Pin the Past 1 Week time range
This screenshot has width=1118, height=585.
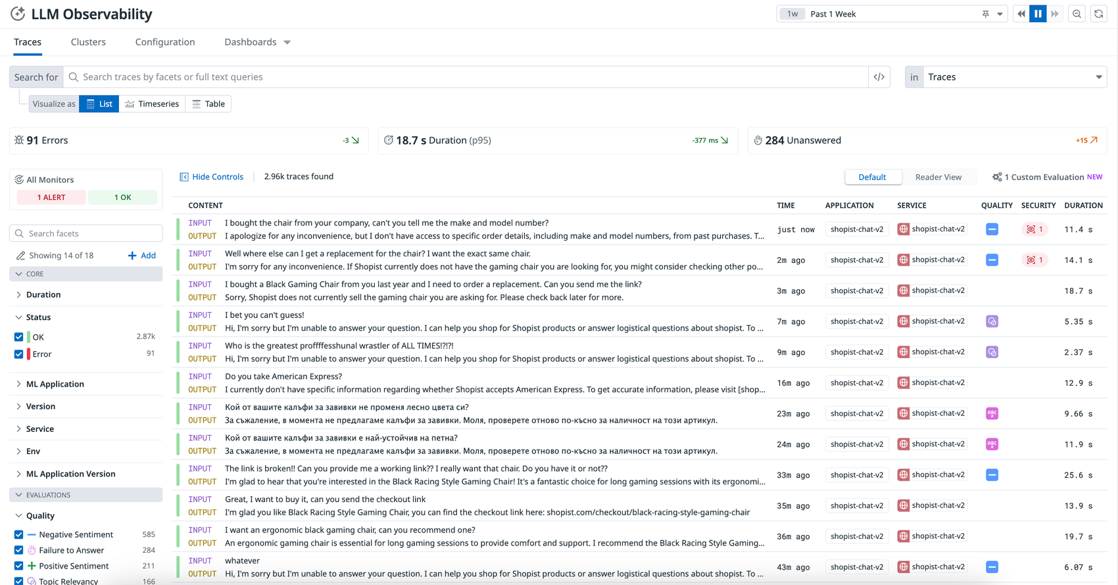[x=985, y=14]
